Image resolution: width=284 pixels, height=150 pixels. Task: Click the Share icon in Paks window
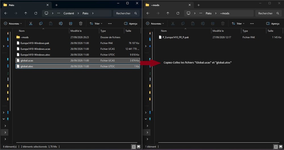pyautogui.click(x=71, y=23)
